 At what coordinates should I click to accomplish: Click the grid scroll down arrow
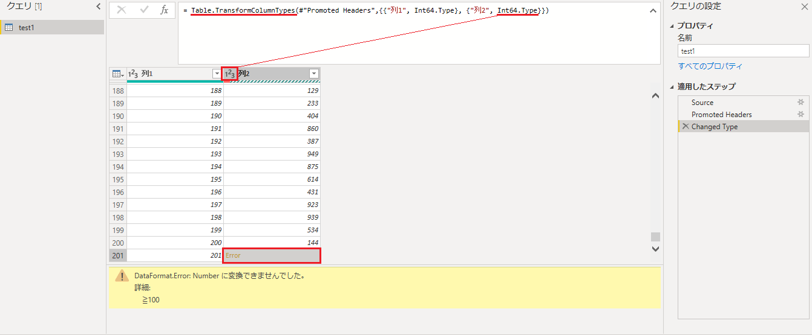pos(655,248)
